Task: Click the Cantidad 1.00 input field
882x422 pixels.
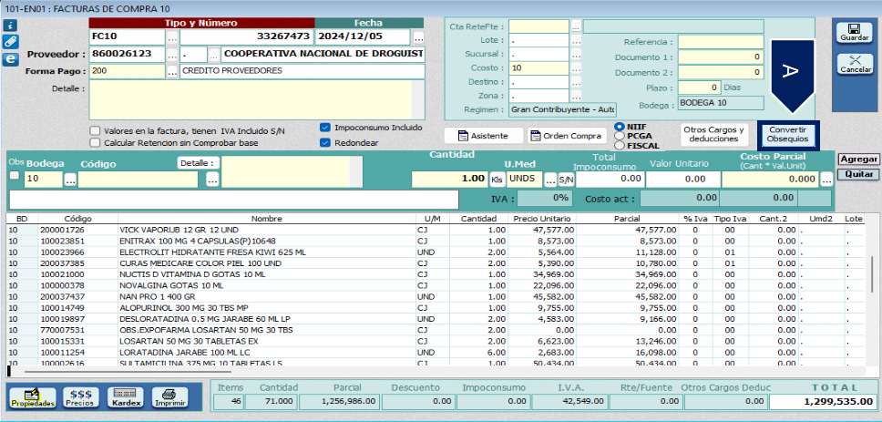Action: pos(449,179)
